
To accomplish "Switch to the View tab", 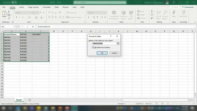I will tap(74, 7).
